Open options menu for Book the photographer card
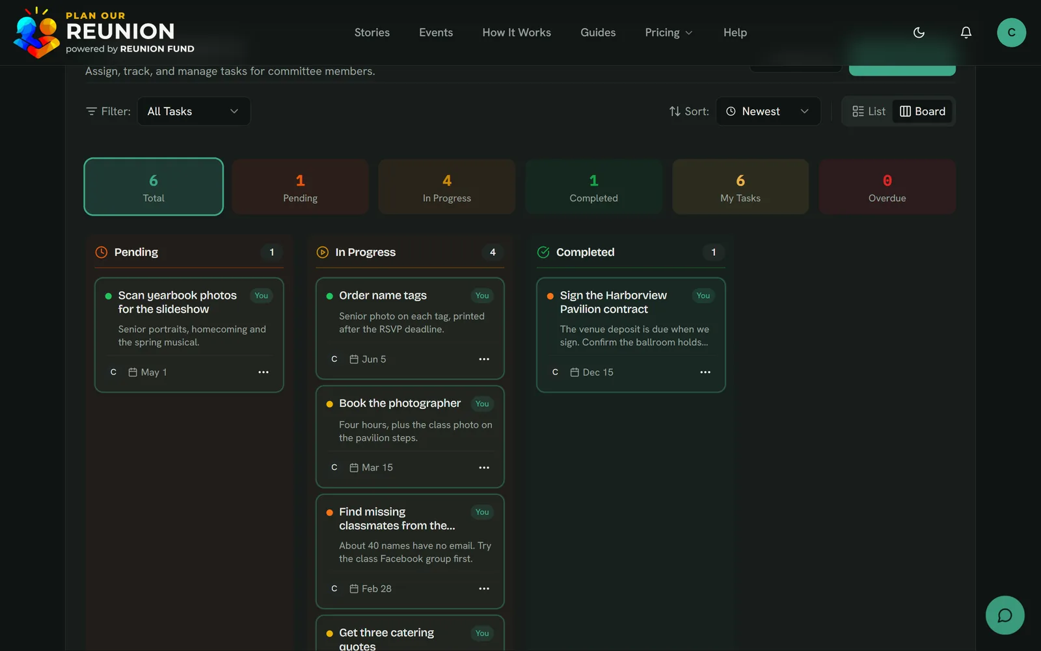Screen dimensions: 1041x651 (484, 467)
